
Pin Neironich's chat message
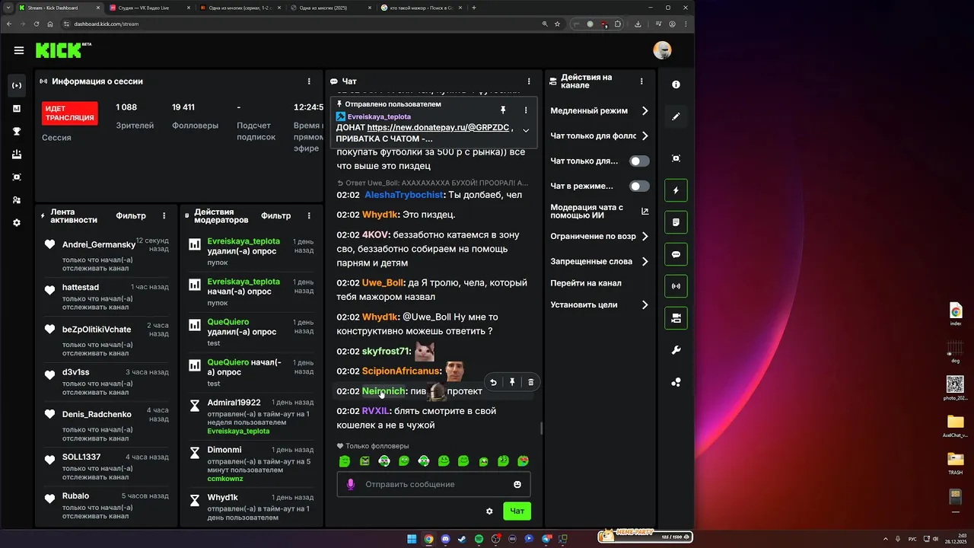click(512, 382)
